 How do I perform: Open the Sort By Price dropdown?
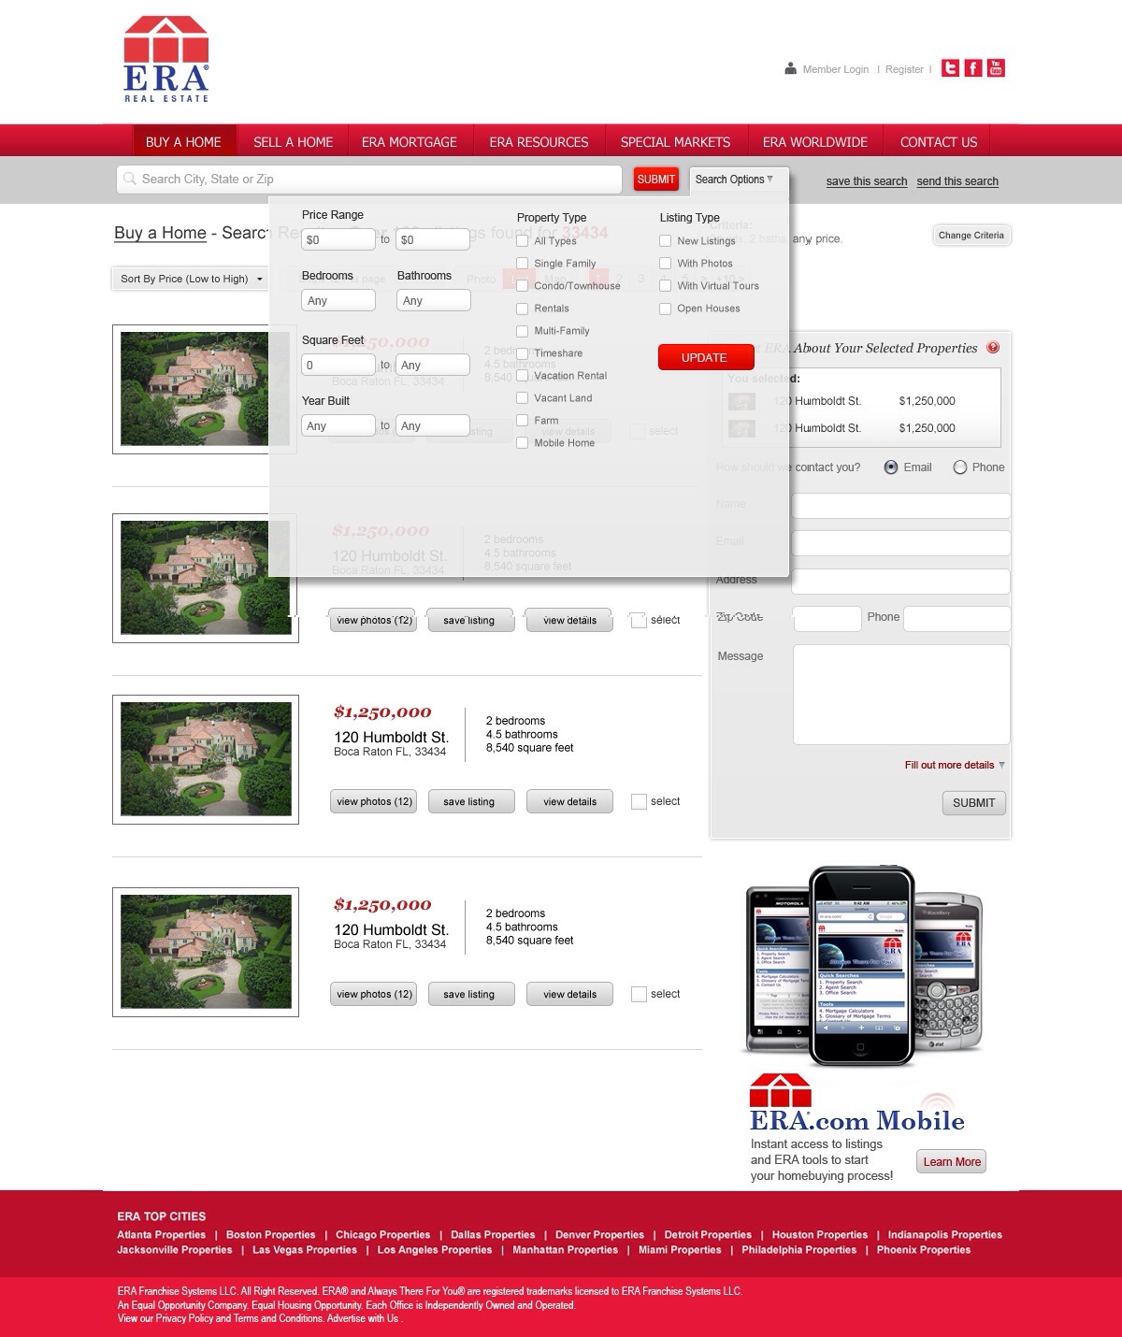click(191, 279)
